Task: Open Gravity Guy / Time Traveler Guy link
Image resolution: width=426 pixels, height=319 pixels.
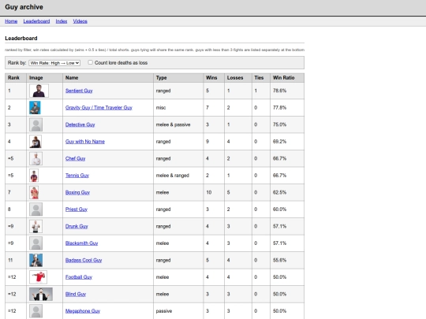Action: coord(99,108)
